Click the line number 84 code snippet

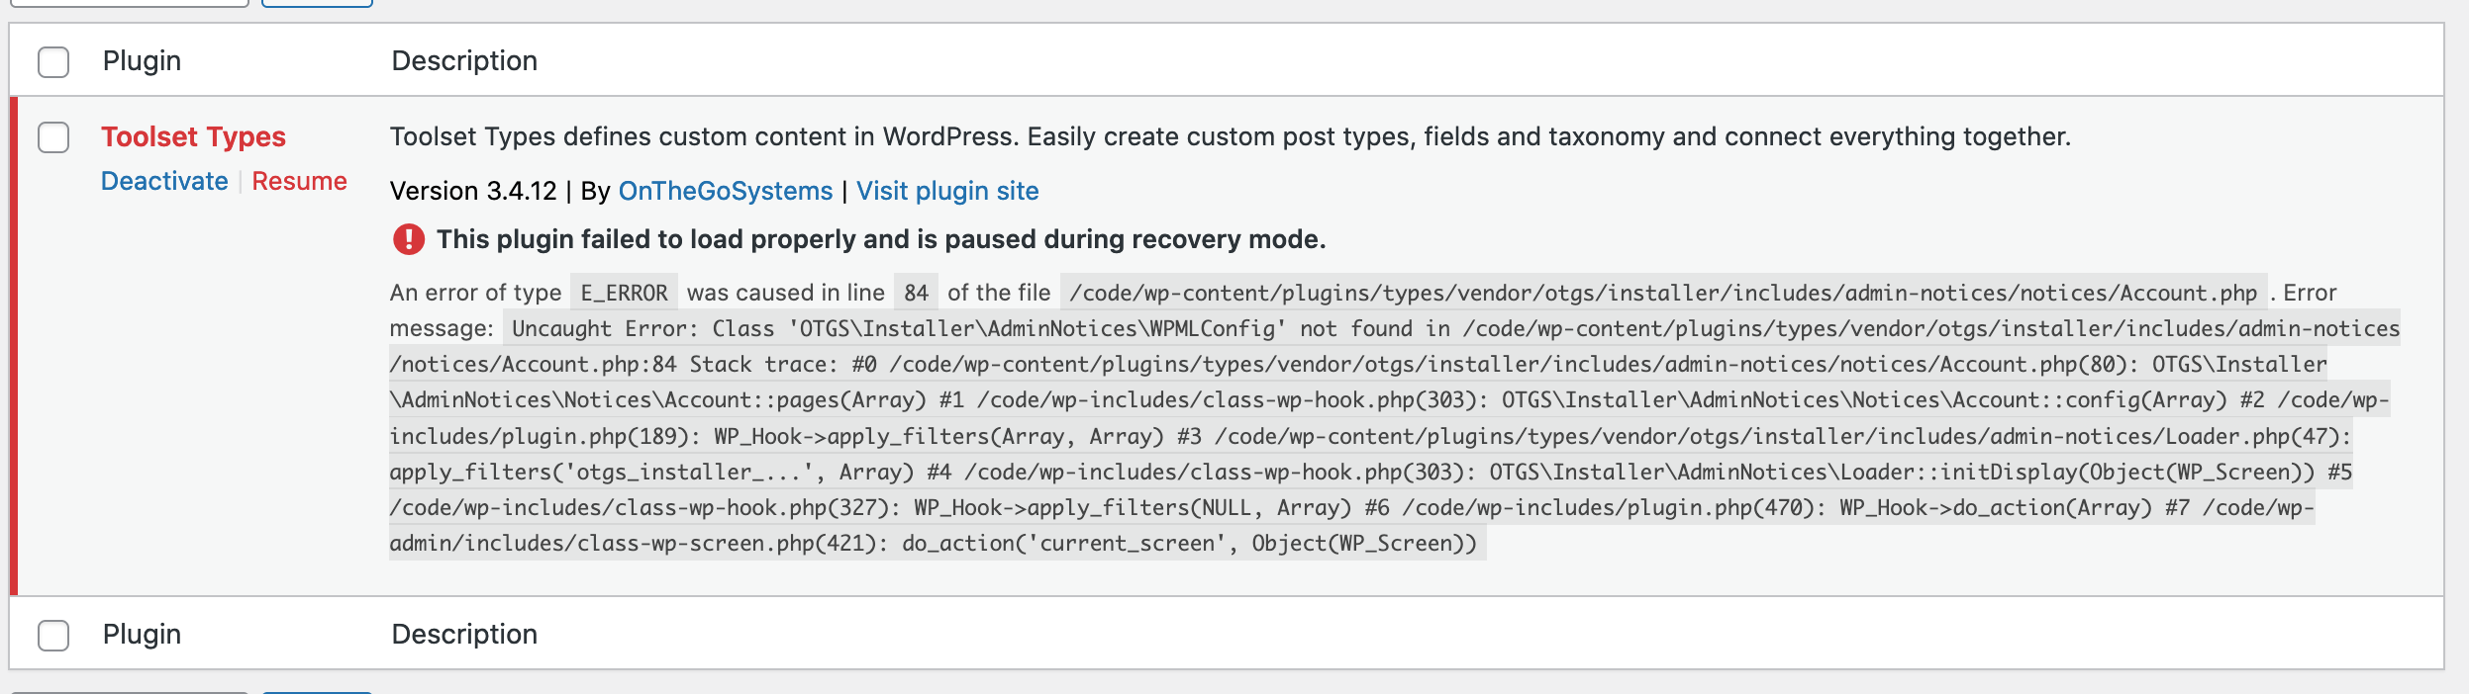click(x=916, y=293)
